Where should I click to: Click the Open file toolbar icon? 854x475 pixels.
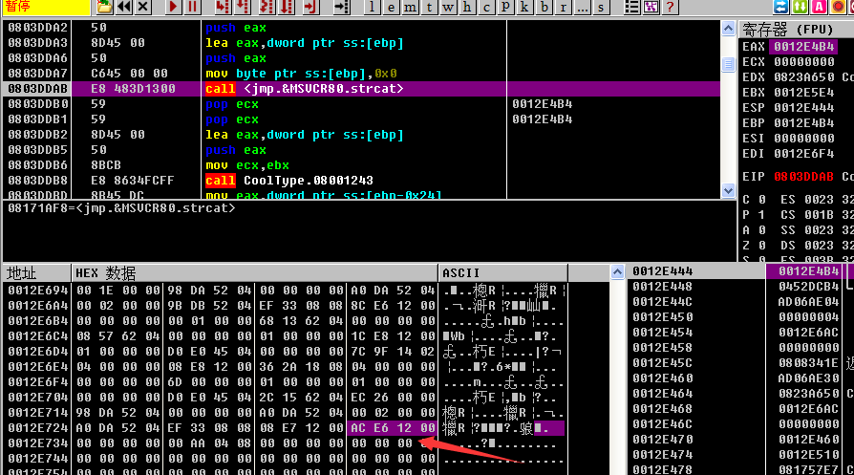[x=104, y=7]
